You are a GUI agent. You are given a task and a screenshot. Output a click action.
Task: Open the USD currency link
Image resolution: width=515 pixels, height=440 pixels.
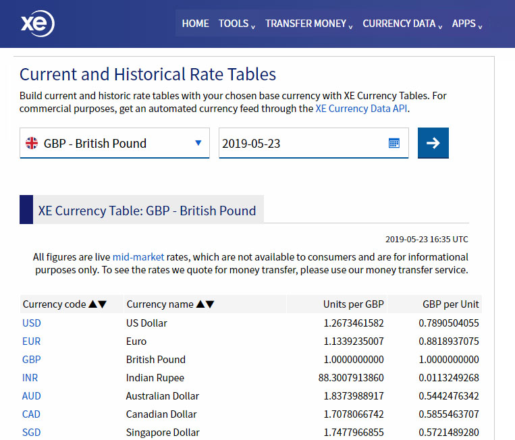coord(32,323)
